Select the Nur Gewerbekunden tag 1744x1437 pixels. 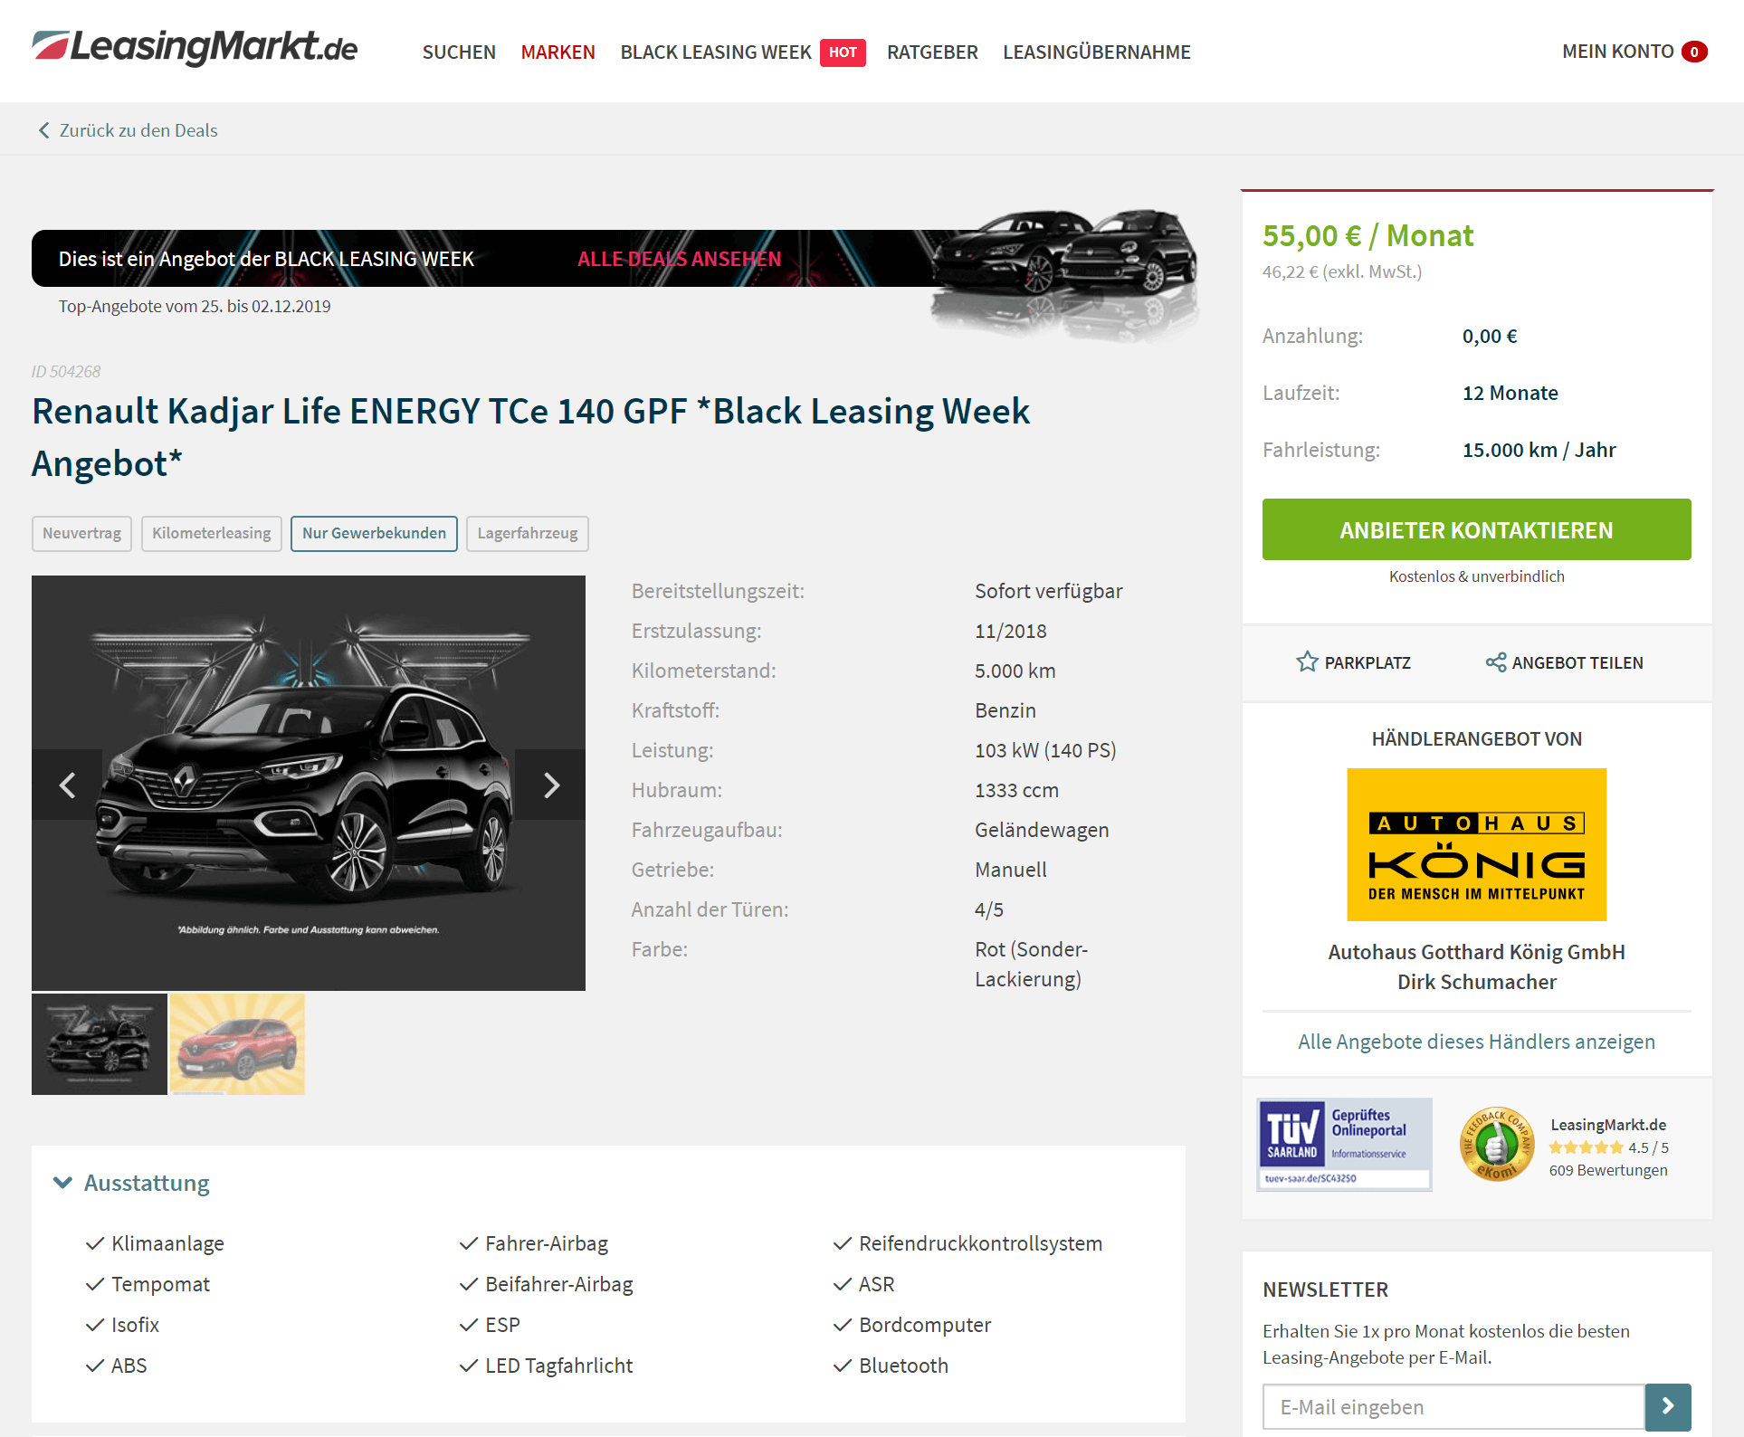(x=374, y=534)
